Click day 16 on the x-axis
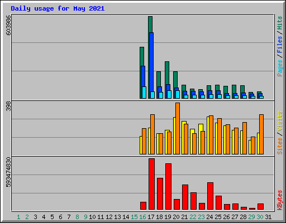 [142, 217]
